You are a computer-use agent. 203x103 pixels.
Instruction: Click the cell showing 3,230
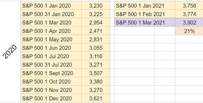tap(96, 6)
